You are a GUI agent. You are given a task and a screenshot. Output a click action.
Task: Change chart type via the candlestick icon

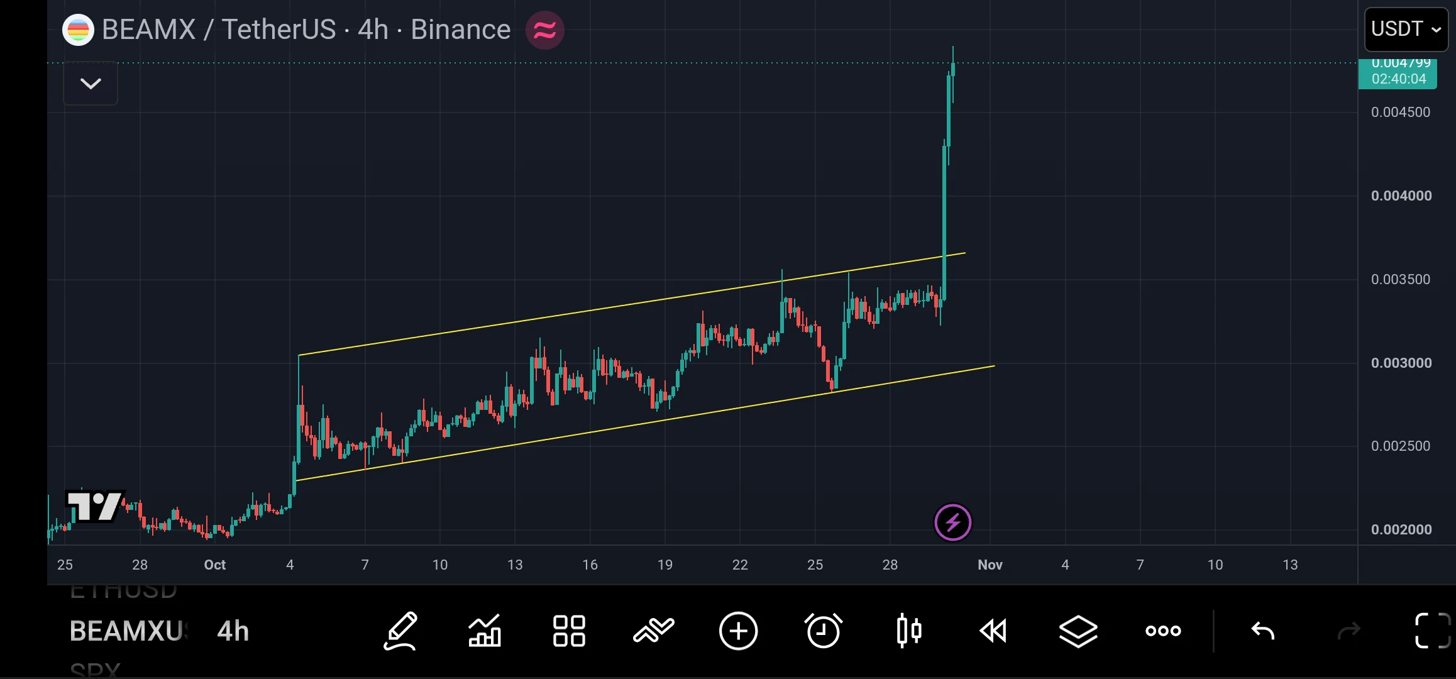(x=909, y=631)
